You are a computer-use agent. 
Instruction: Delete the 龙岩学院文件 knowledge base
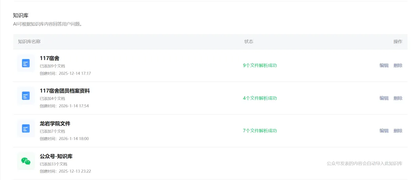click(x=398, y=131)
